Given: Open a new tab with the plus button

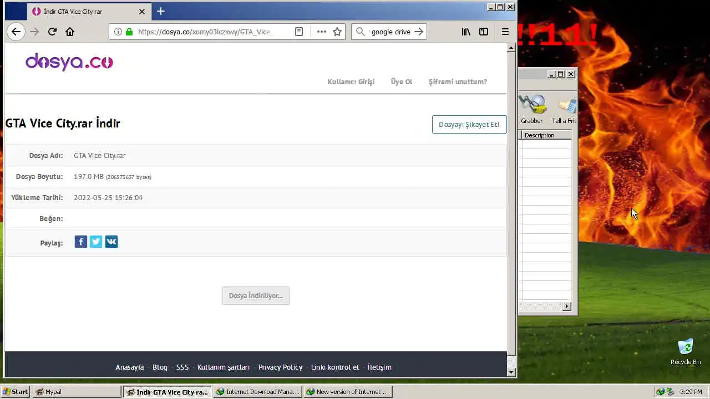Looking at the screenshot, I should click(161, 11).
